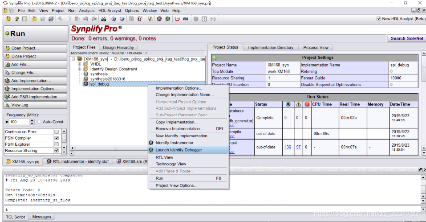Select the synthesis20180316 implementation

(108, 79)
